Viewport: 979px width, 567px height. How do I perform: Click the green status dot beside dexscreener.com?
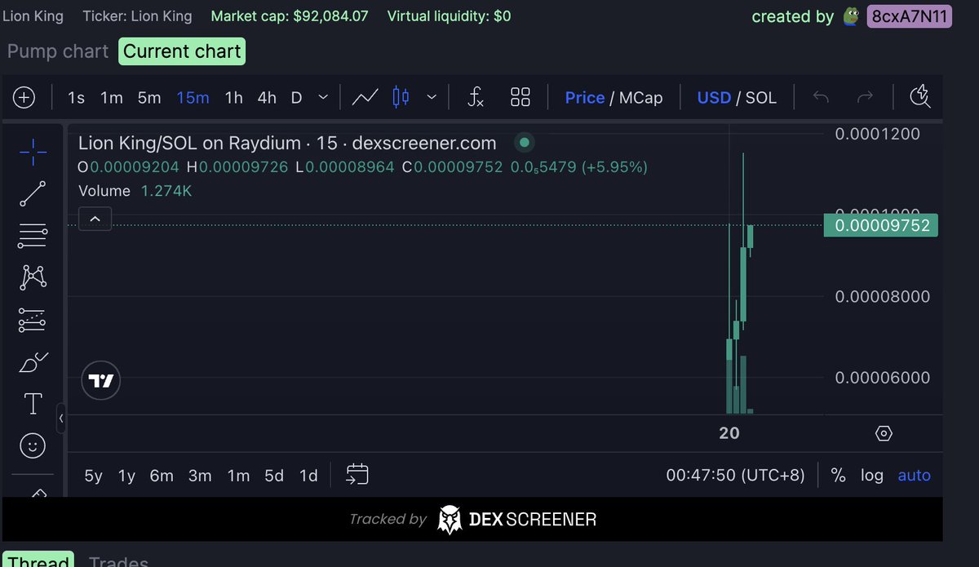(525, 143)
